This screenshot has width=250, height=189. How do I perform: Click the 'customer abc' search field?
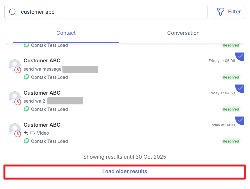click(110, 12)
